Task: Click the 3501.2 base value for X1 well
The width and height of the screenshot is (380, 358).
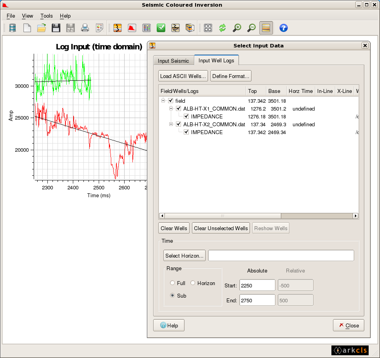Action: click(x=278, y=109)
